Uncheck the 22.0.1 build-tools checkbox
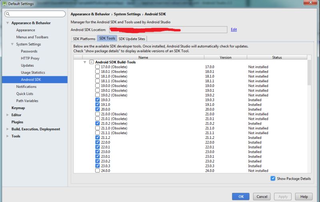Screen dimensions: 320x202 click(x=98, y=147)
